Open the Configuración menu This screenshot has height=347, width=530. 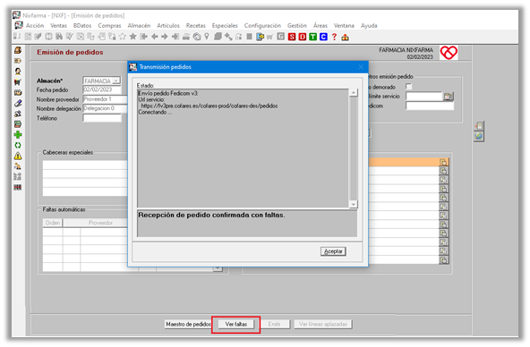point(262,26)
